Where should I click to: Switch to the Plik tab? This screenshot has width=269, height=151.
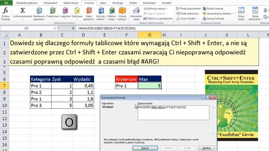[6, 3]
